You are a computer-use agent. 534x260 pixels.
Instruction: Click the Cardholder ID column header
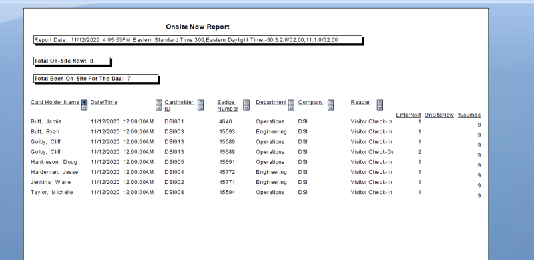pyautogui.click(x=179, y=105)
